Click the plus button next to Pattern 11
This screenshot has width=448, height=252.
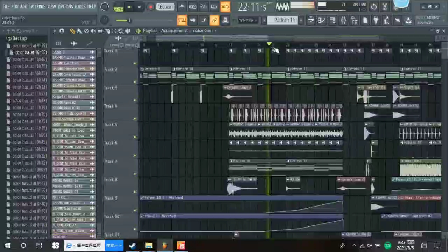[x=301, y=20]
